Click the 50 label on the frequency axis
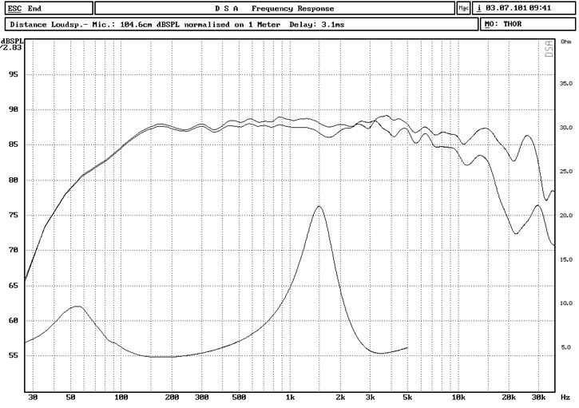Viewport: 579px width, 408px height. (70, 398)
